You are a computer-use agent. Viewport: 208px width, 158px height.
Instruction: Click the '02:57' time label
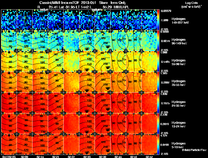pos(149,157)
